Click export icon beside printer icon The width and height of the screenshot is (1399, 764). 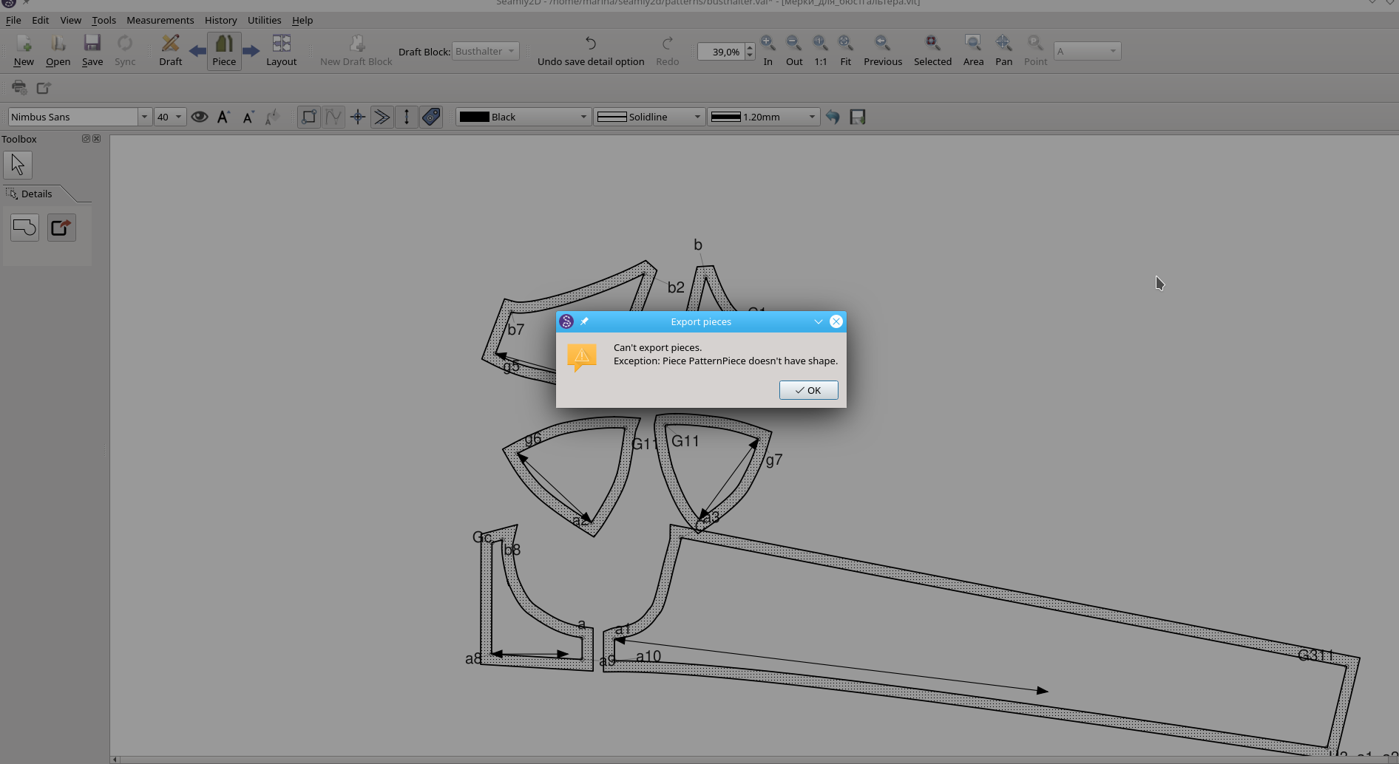[x=44, y=87]
